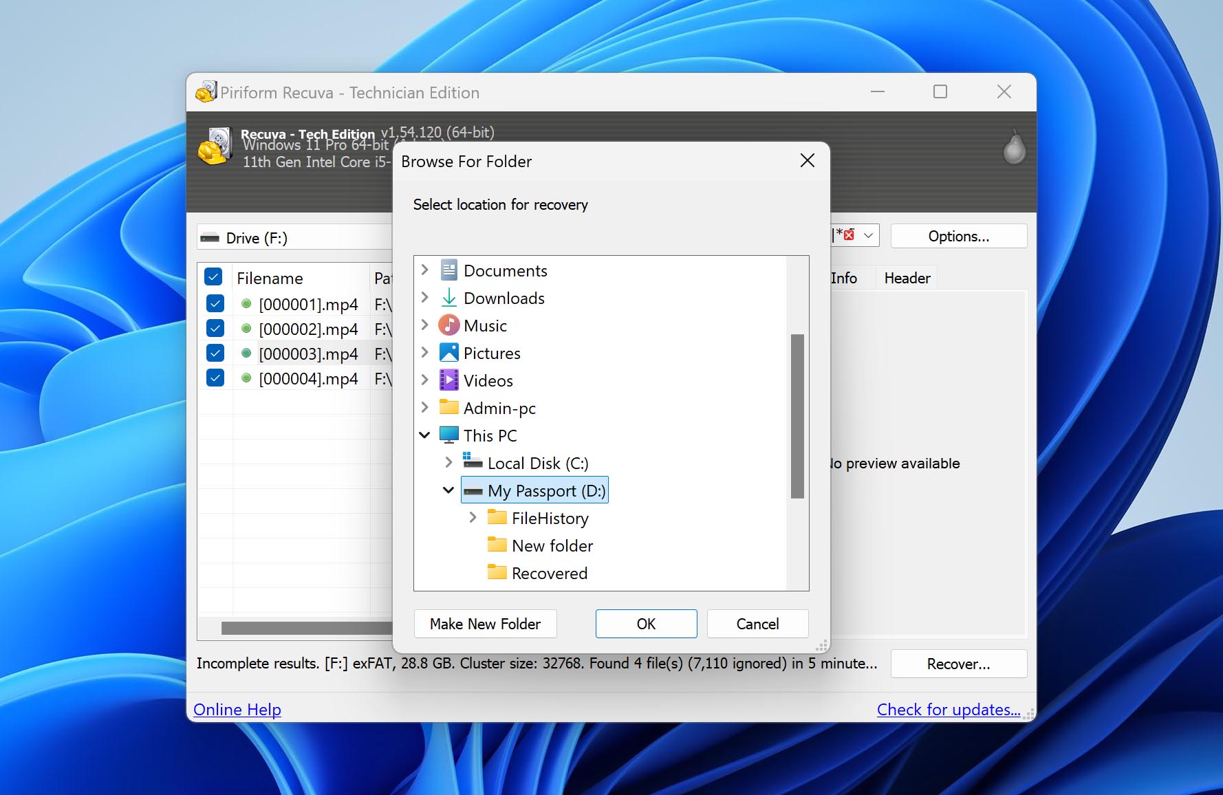Collapse the My Passport (D:) node
The width and height of the screenshot is (1223, 795).
tap(448, 490)
